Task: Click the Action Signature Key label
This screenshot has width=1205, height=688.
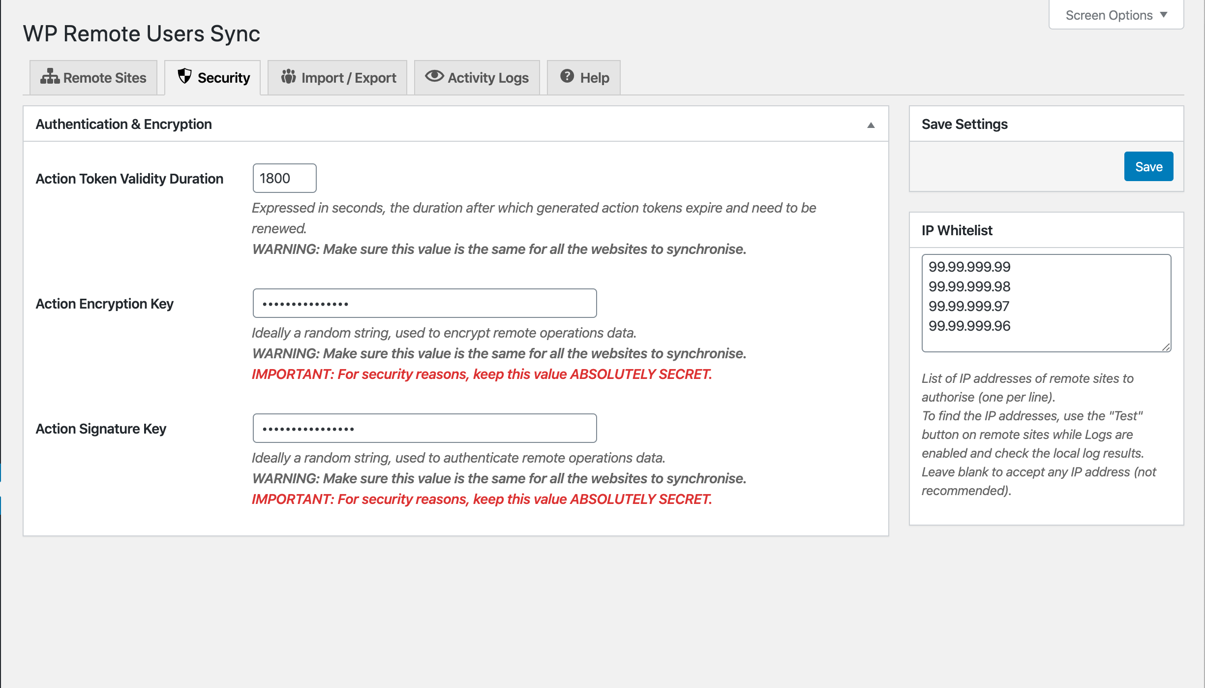Action: pyautogui.click(x=101, y=429)
